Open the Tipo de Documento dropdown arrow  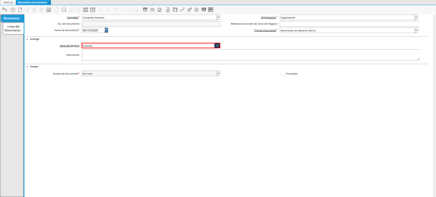[x=416, y=30]
